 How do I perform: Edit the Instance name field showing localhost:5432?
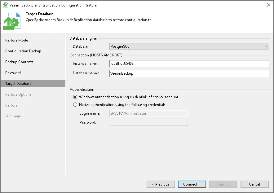pos(189,64)
